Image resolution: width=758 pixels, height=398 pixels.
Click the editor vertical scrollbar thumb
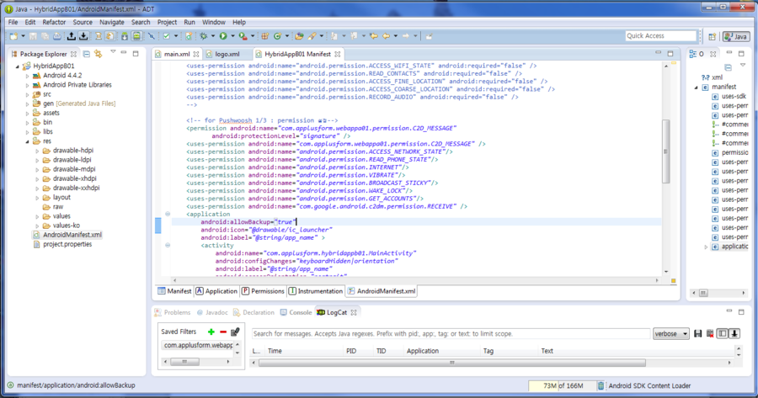pyautogui.click(x=665, y=151)
